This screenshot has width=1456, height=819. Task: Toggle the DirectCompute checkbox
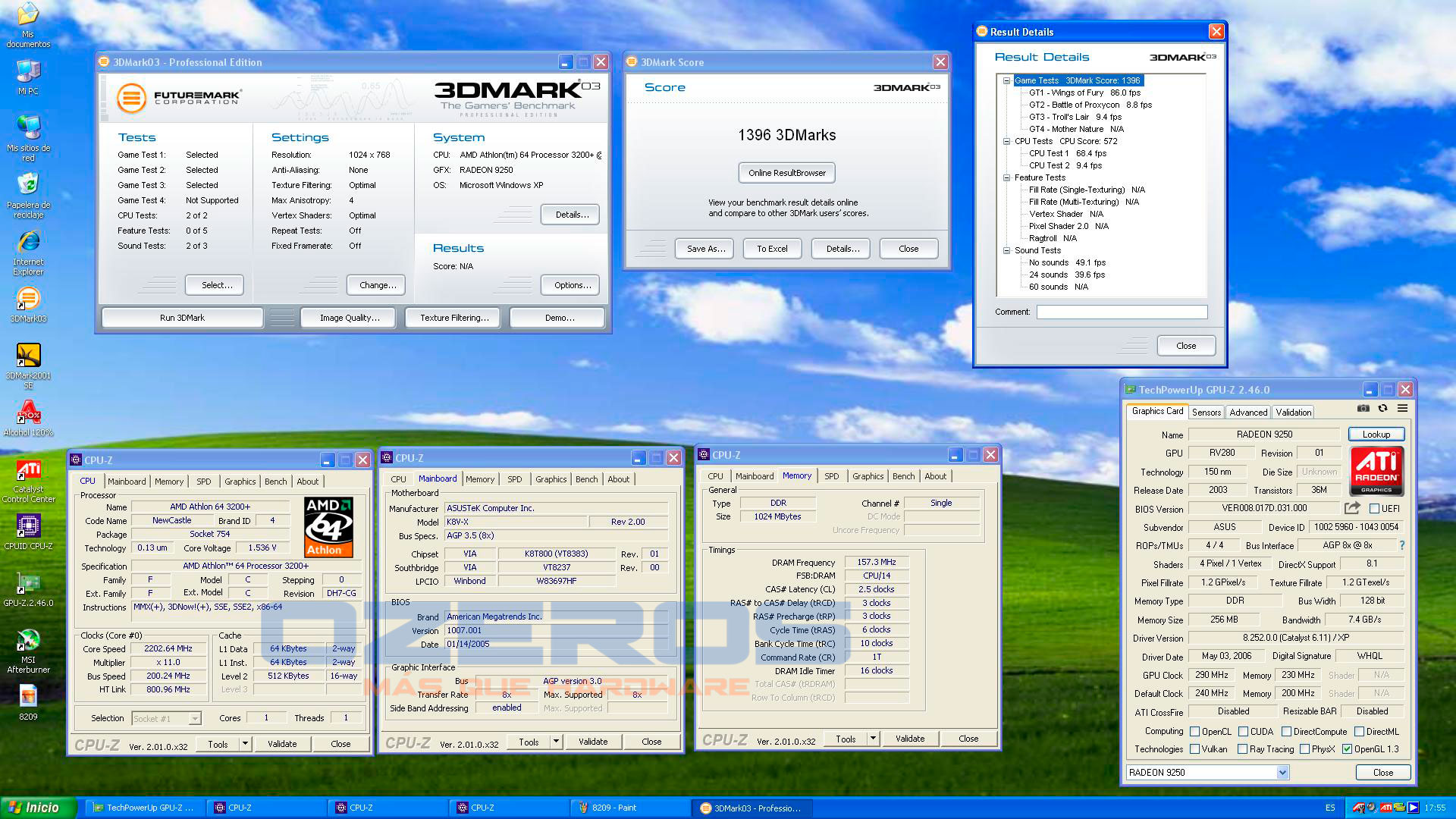(x=1287, y=732)
